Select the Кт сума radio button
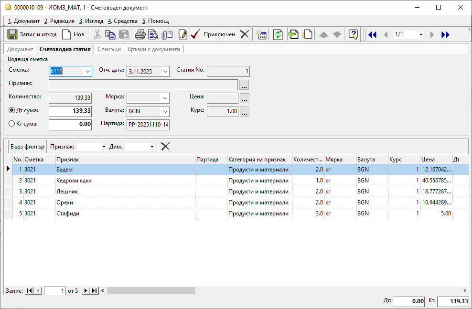This screenshot has height=309, width=472. click(12, 124)
